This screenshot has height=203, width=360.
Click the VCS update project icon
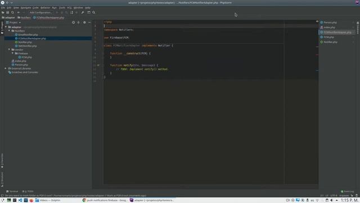tap(71, 12)
